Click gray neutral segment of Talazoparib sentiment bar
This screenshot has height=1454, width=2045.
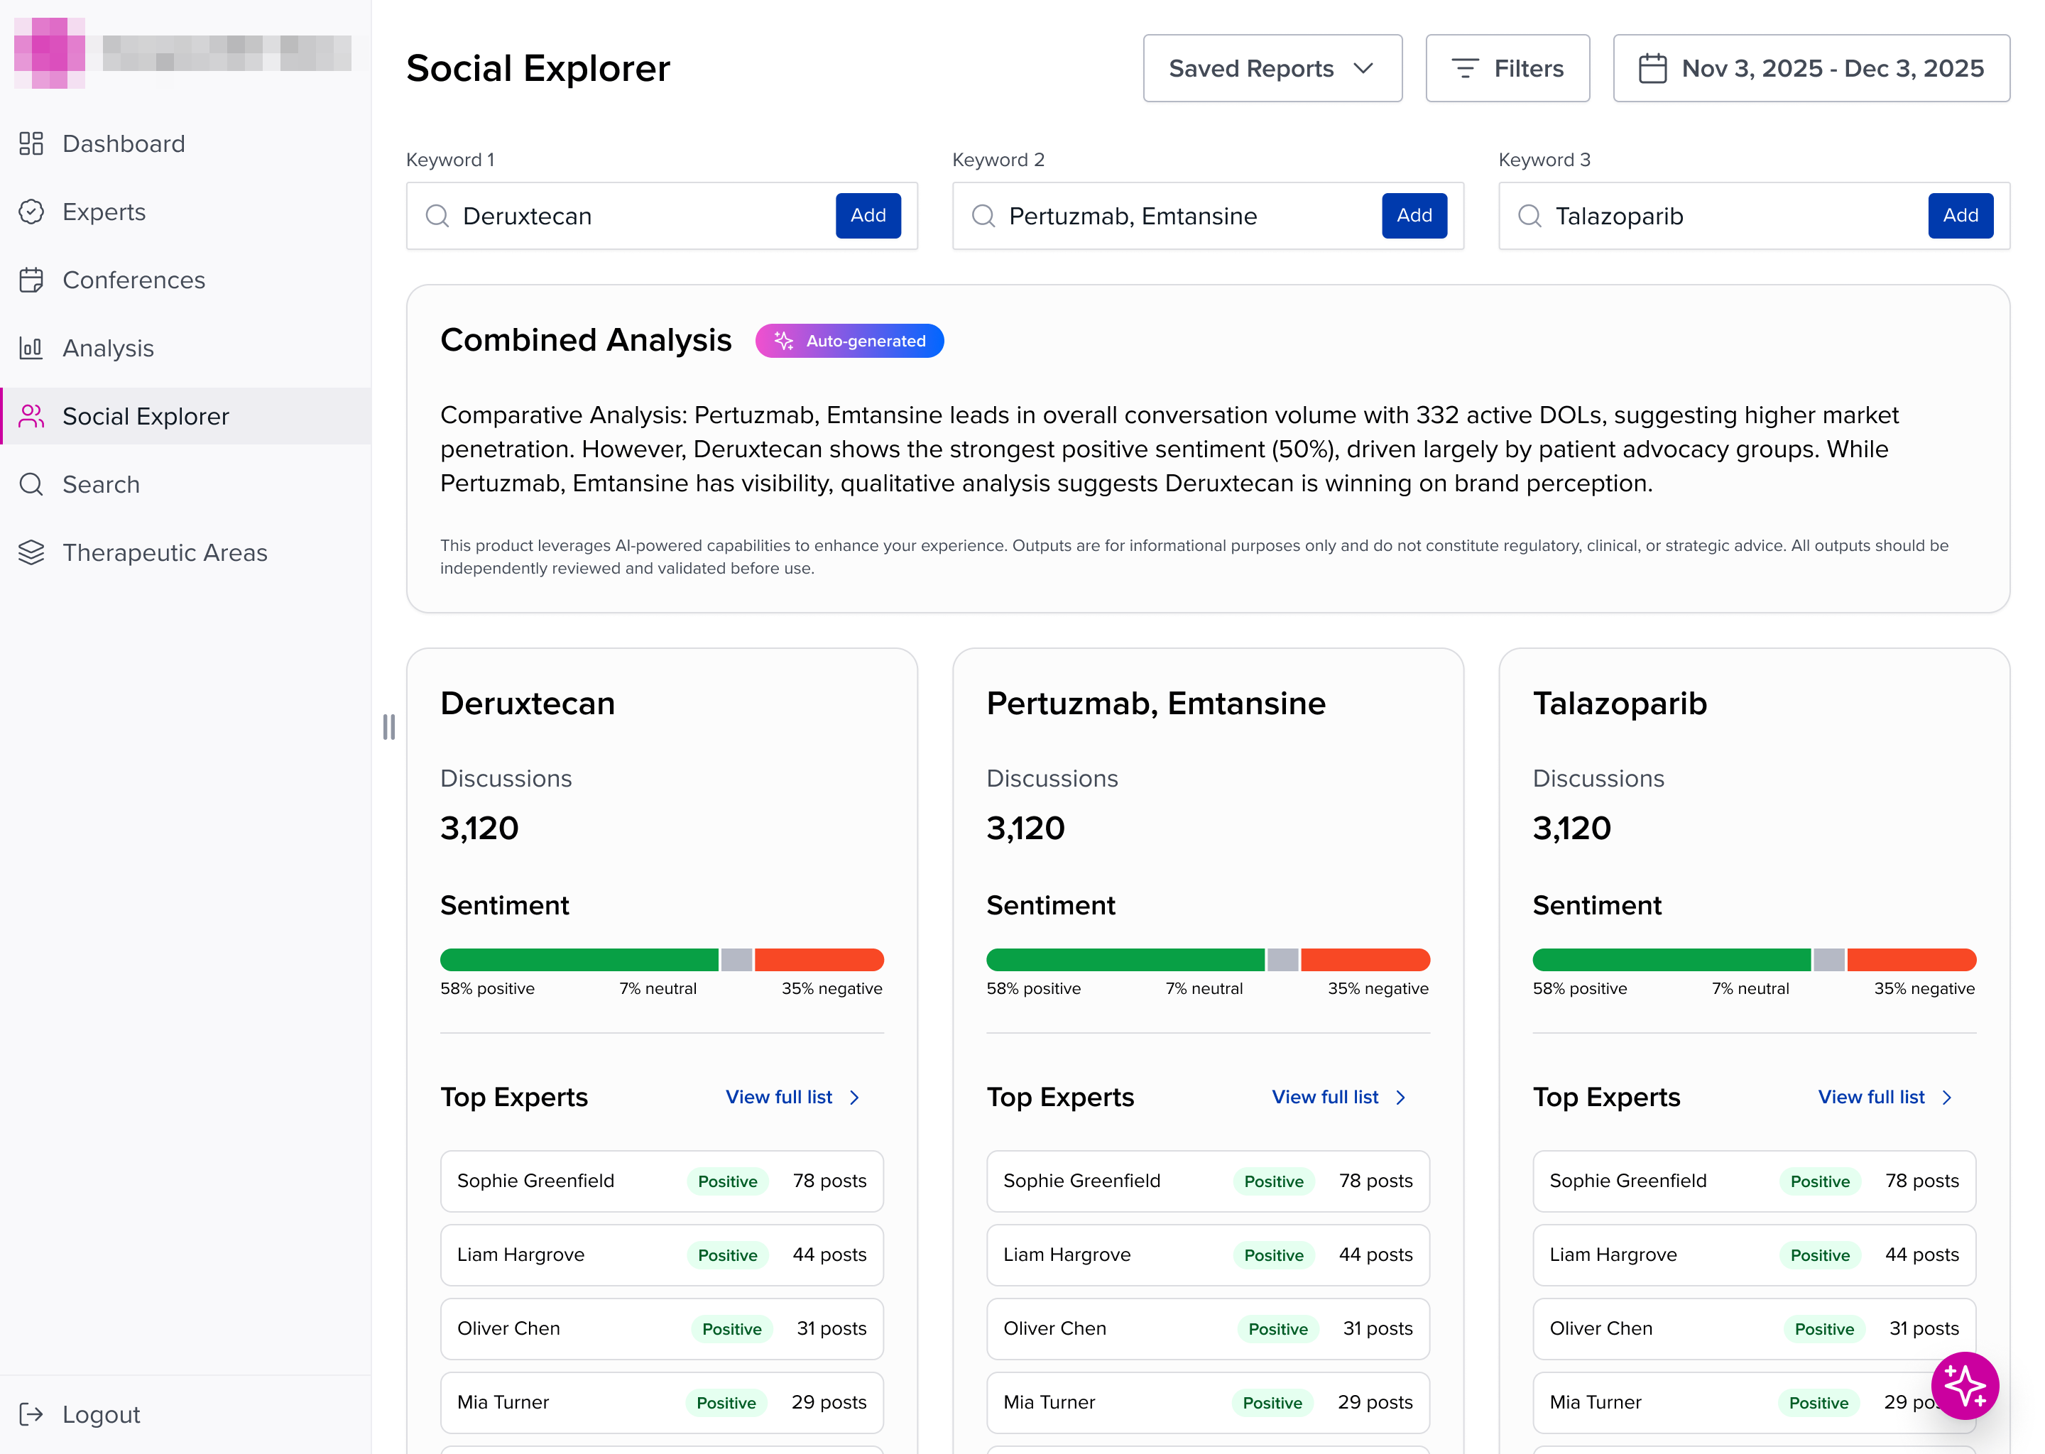click(x=1828, y=959)
